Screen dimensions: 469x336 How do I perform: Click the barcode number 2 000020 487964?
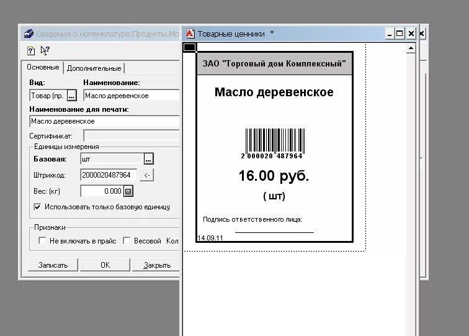272,156
